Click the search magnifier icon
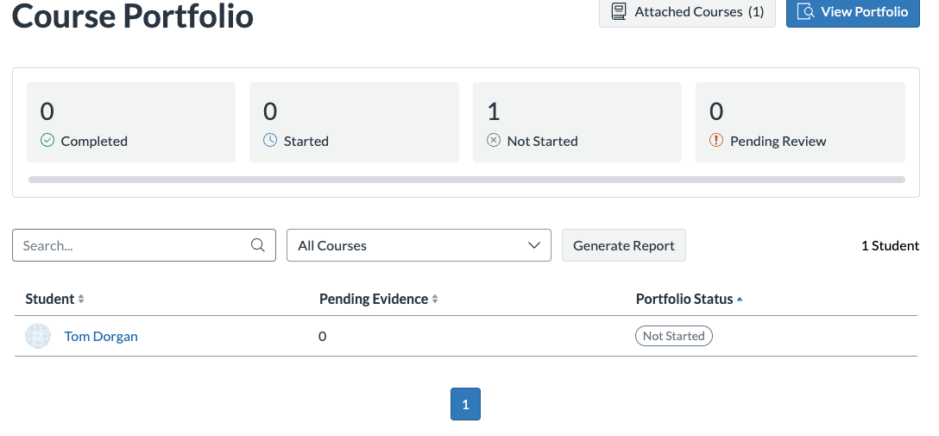 pos(257,245)
